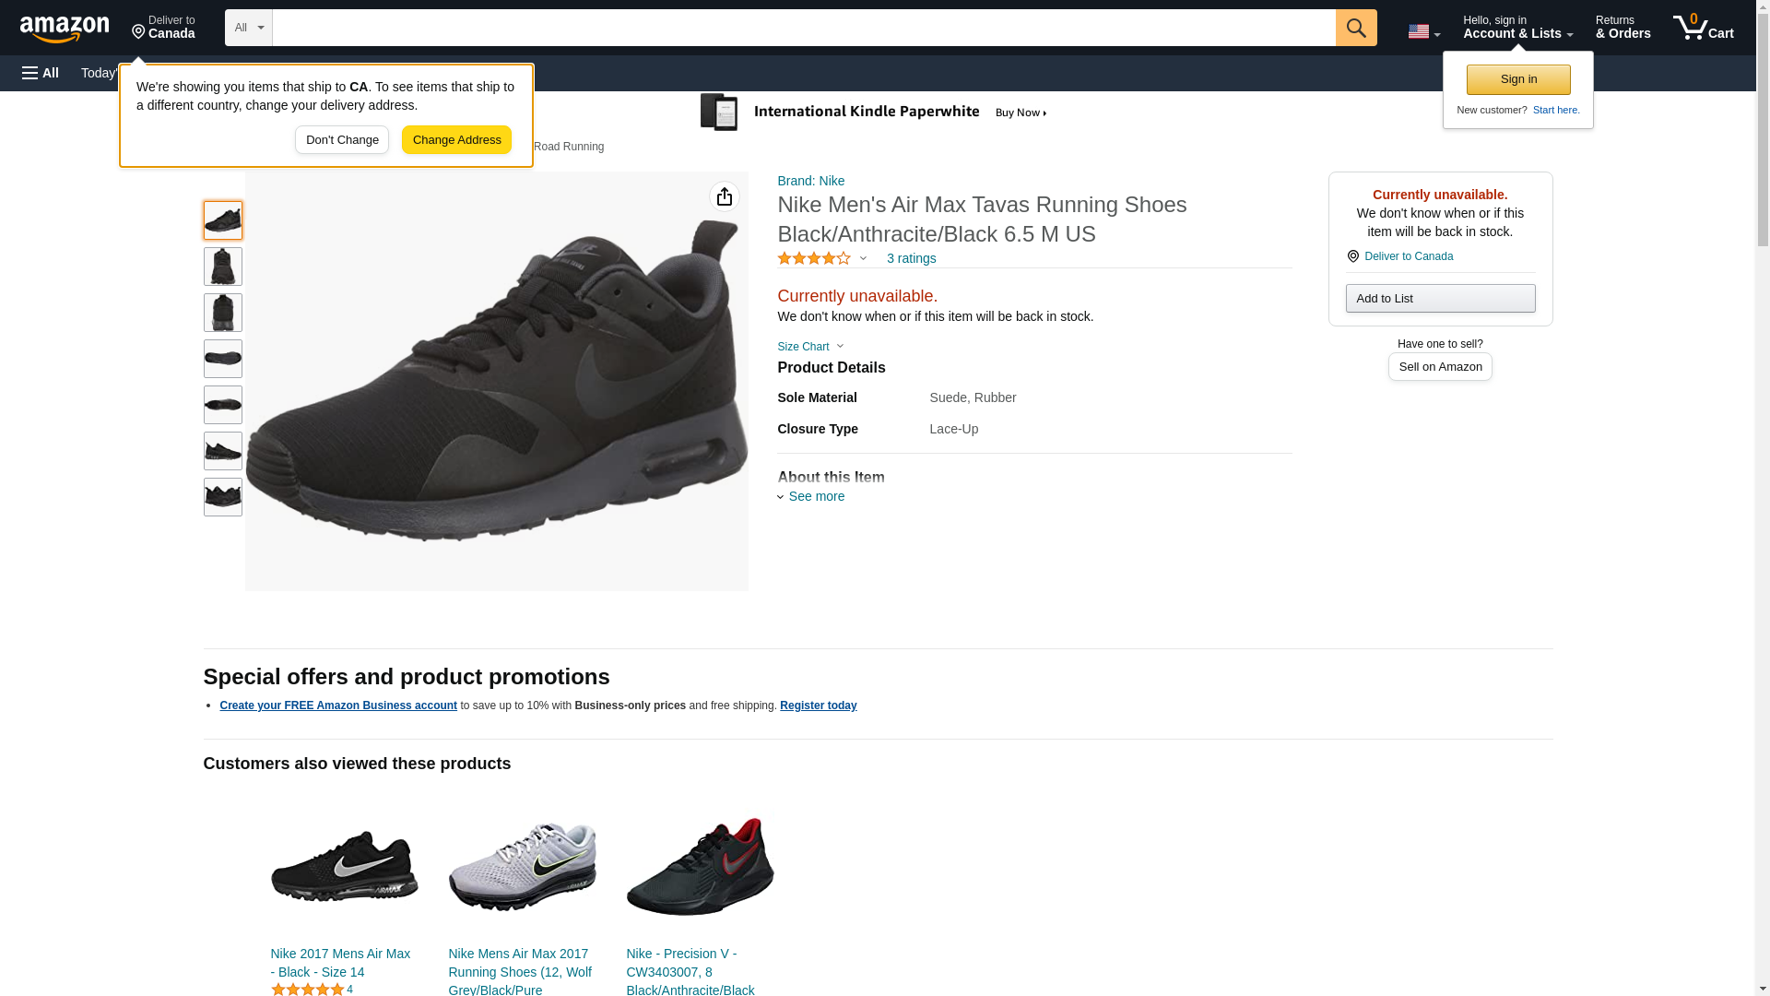Click the star rating icons
Screen dimensions: 1770x996
click(814, 259)
